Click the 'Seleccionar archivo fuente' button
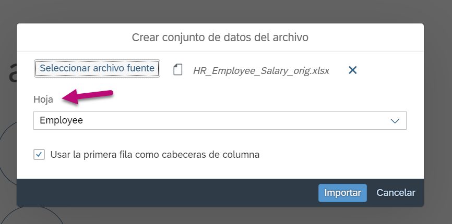 point(97,68)
